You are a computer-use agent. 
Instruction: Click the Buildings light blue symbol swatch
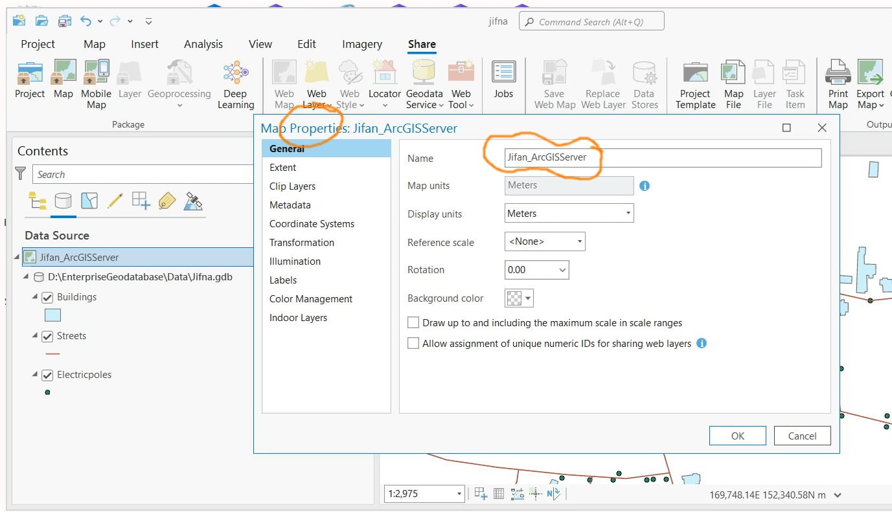tap(52, 315)
